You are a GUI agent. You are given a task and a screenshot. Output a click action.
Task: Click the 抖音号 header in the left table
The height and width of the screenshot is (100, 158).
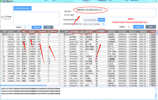(11, 32)
